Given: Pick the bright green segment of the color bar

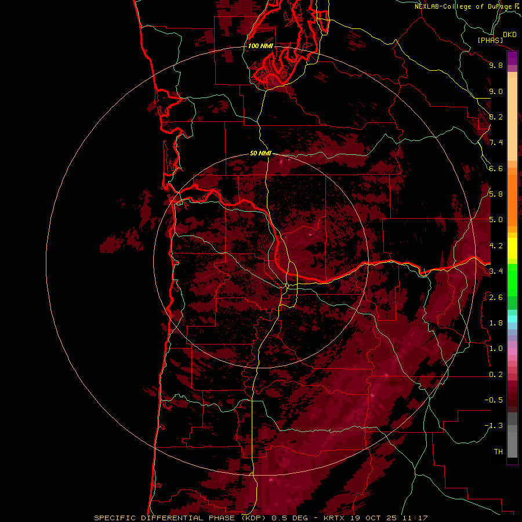Looking at the screenshot, I should [x=512, y=280].
